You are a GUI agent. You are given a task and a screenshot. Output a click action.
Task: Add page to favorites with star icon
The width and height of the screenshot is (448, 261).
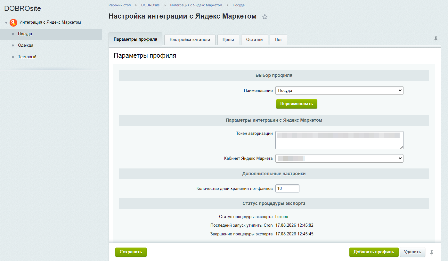(265, 17)
